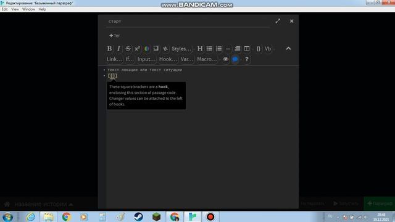Open the Twine app taskbar icon

[193, 217]
